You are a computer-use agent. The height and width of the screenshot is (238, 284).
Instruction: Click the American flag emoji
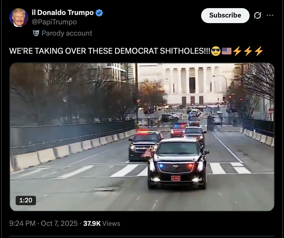(x=226, y=51)
